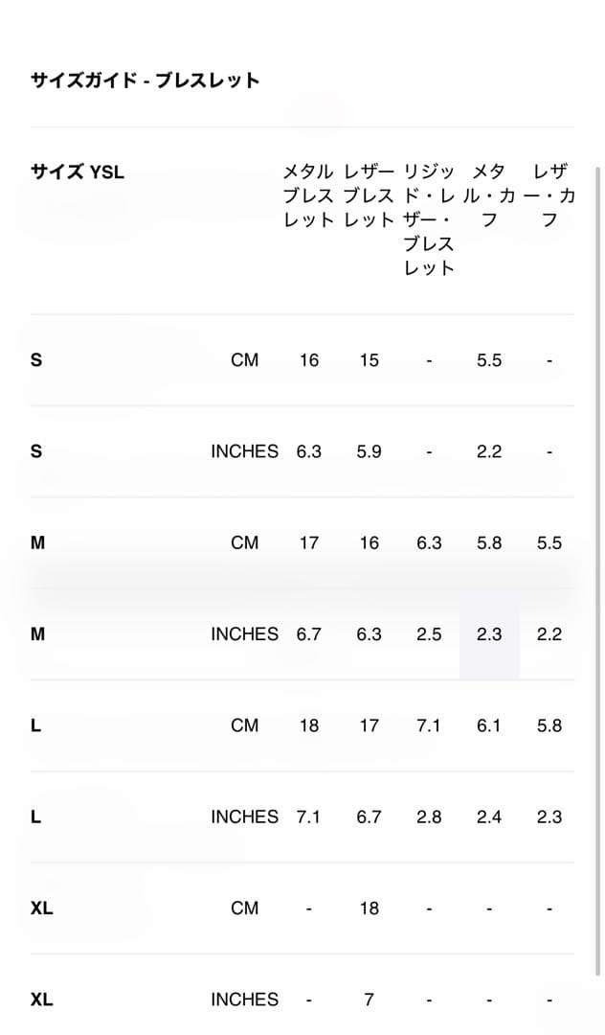Click the 7 value in XL INCHES row
Image resolution: width=605 pixels, height=1035 pixels.
click(x=370, y=1000)
